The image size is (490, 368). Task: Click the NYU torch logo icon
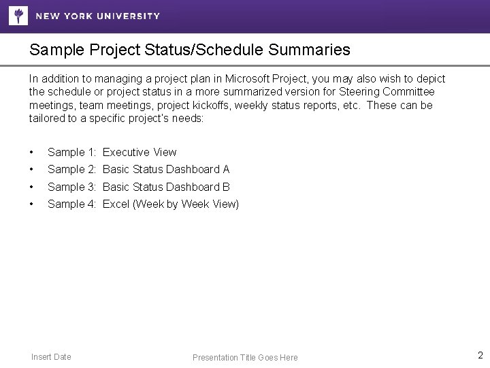click(18, 15)
